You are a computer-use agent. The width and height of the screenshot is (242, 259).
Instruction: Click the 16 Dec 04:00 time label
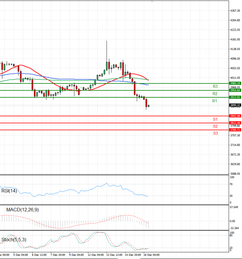pos(152,255)
